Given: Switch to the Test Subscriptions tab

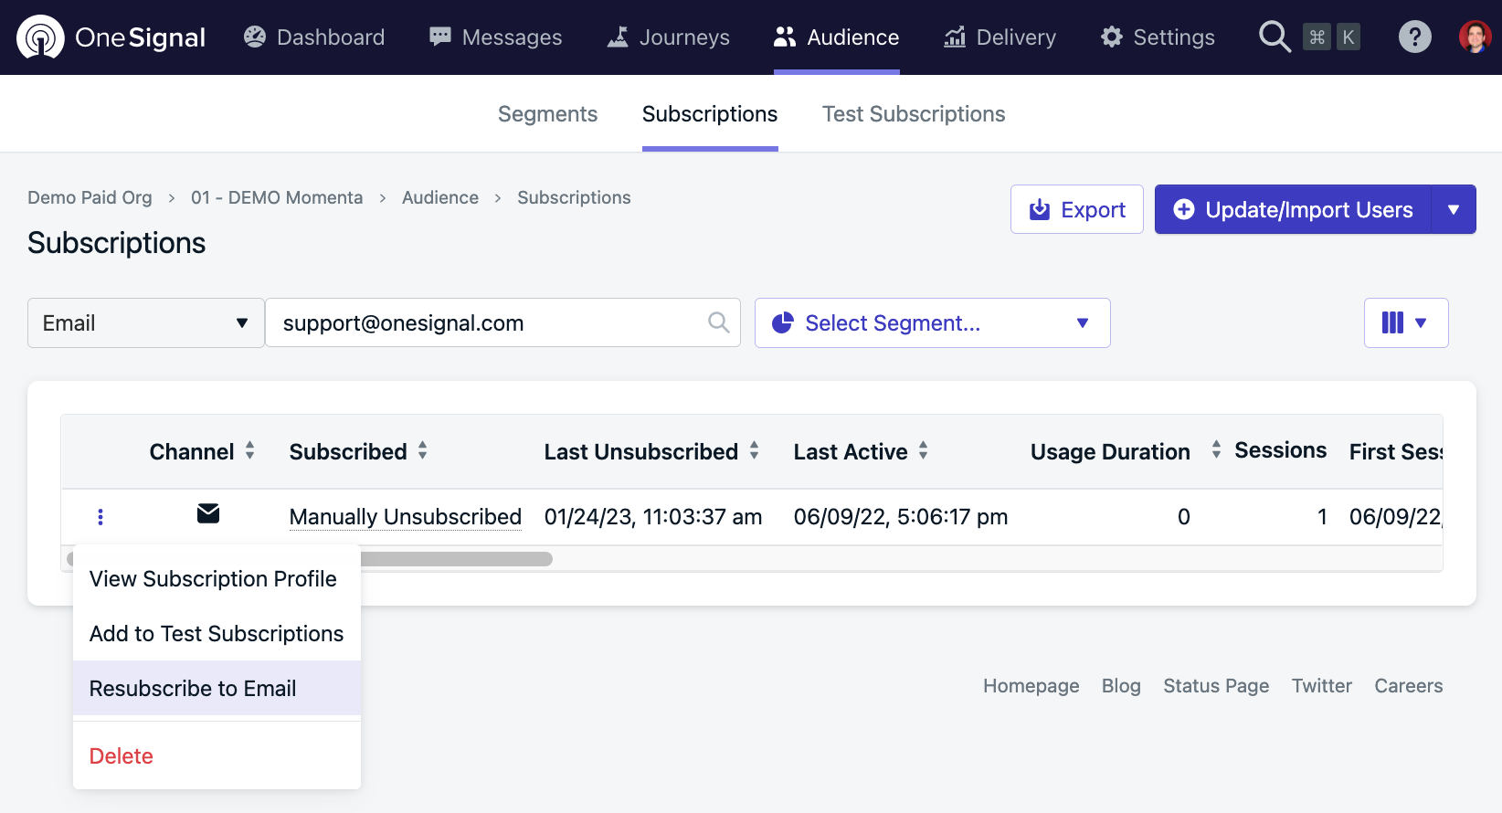Looking at the screenshot, I should (x=914, y=114).
